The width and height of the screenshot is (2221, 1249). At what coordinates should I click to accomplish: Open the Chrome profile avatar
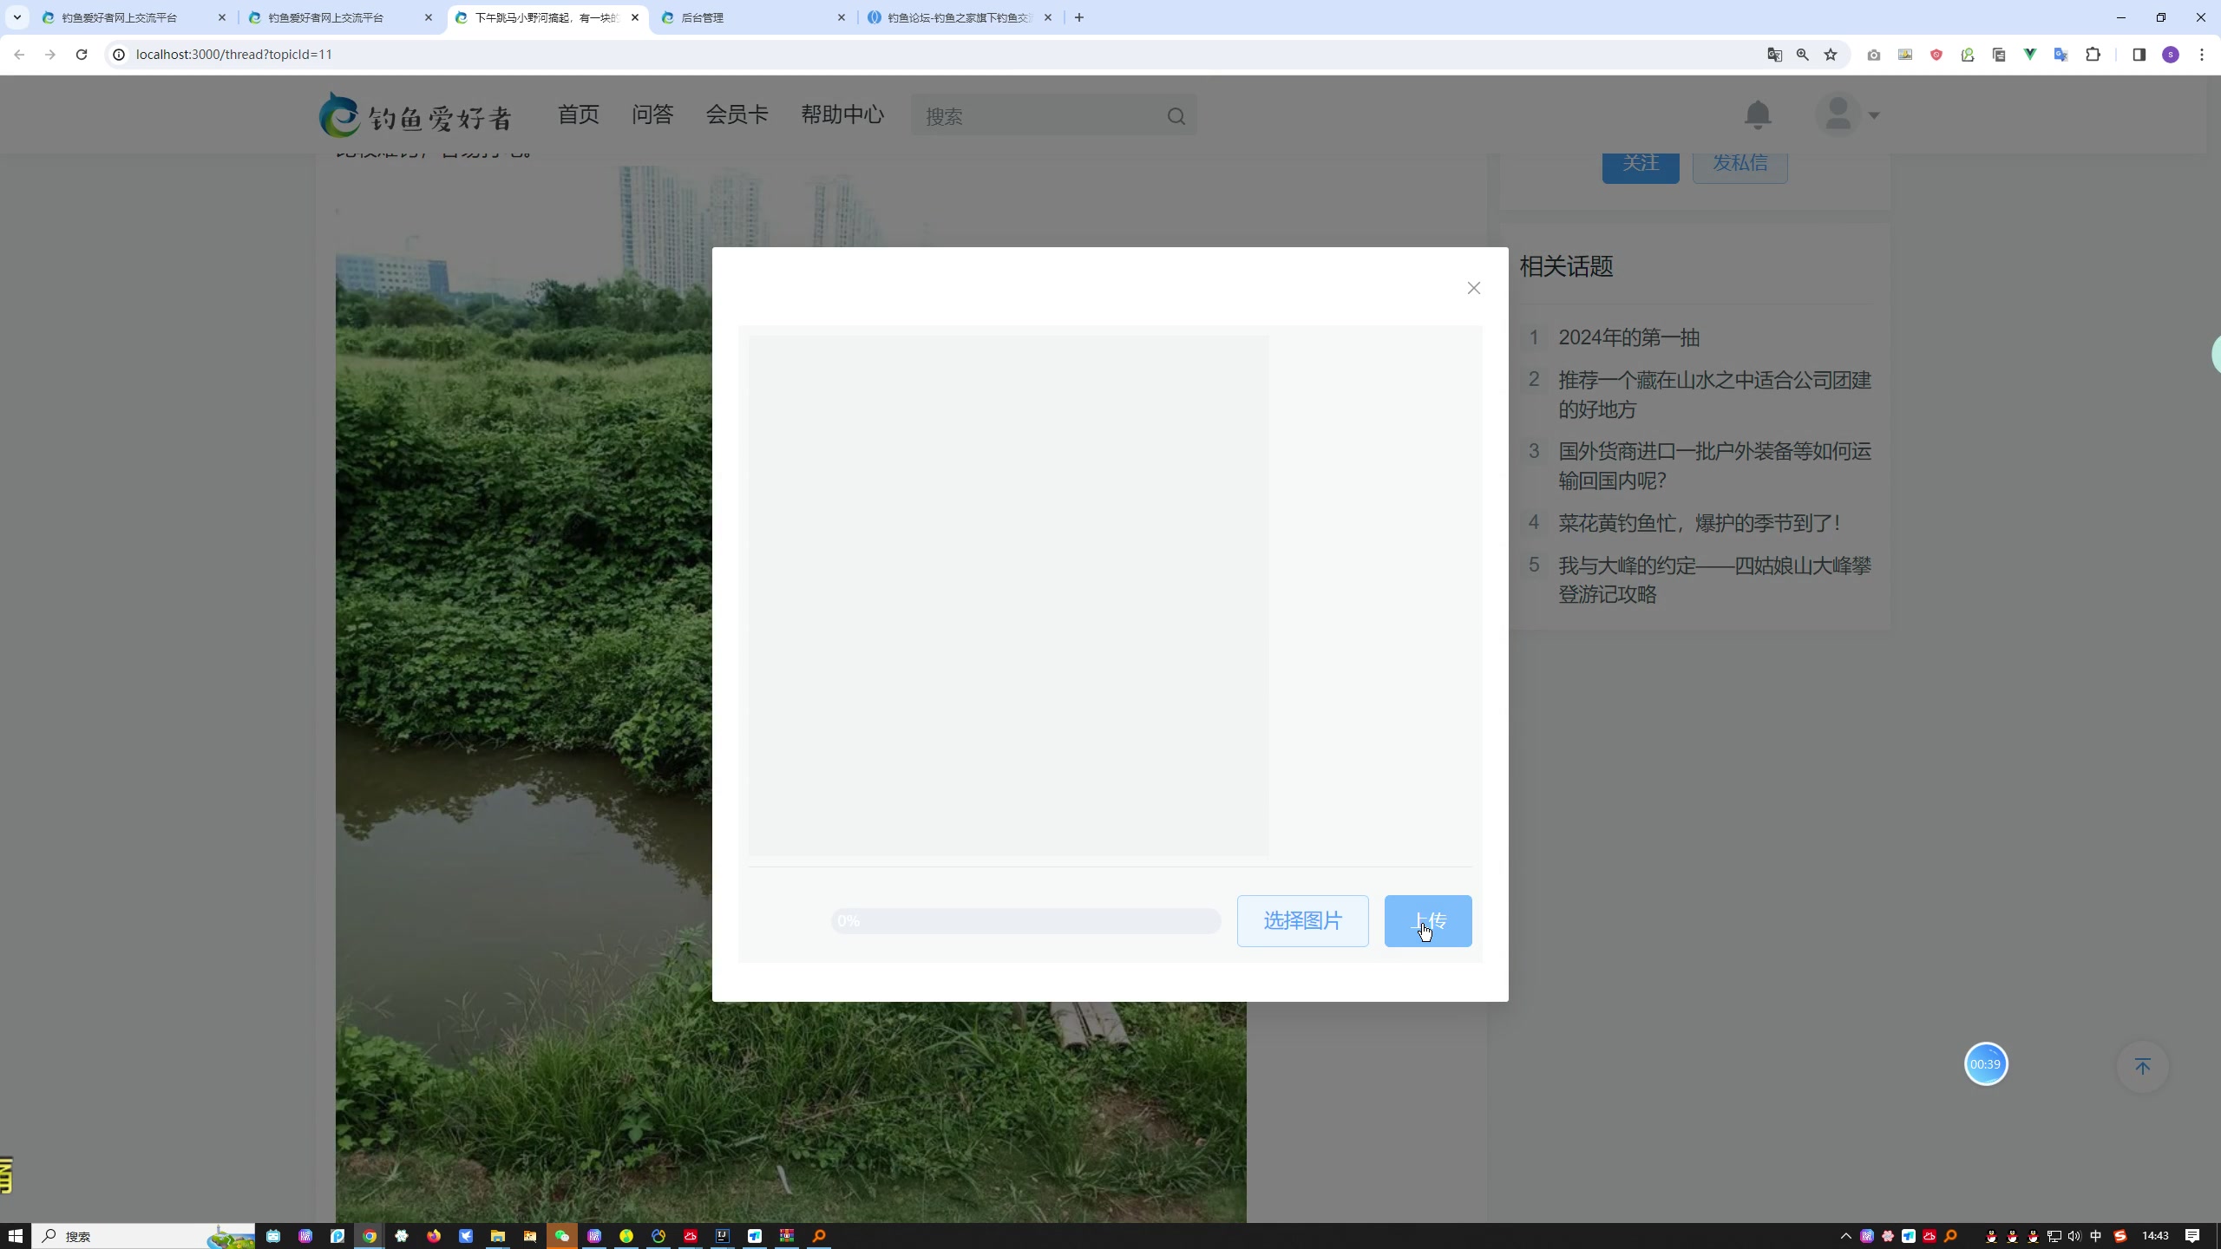click(x=2170, y=55)
